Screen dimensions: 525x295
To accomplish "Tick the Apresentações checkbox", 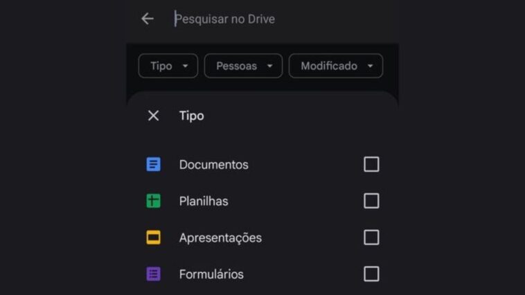I will 371,238.
